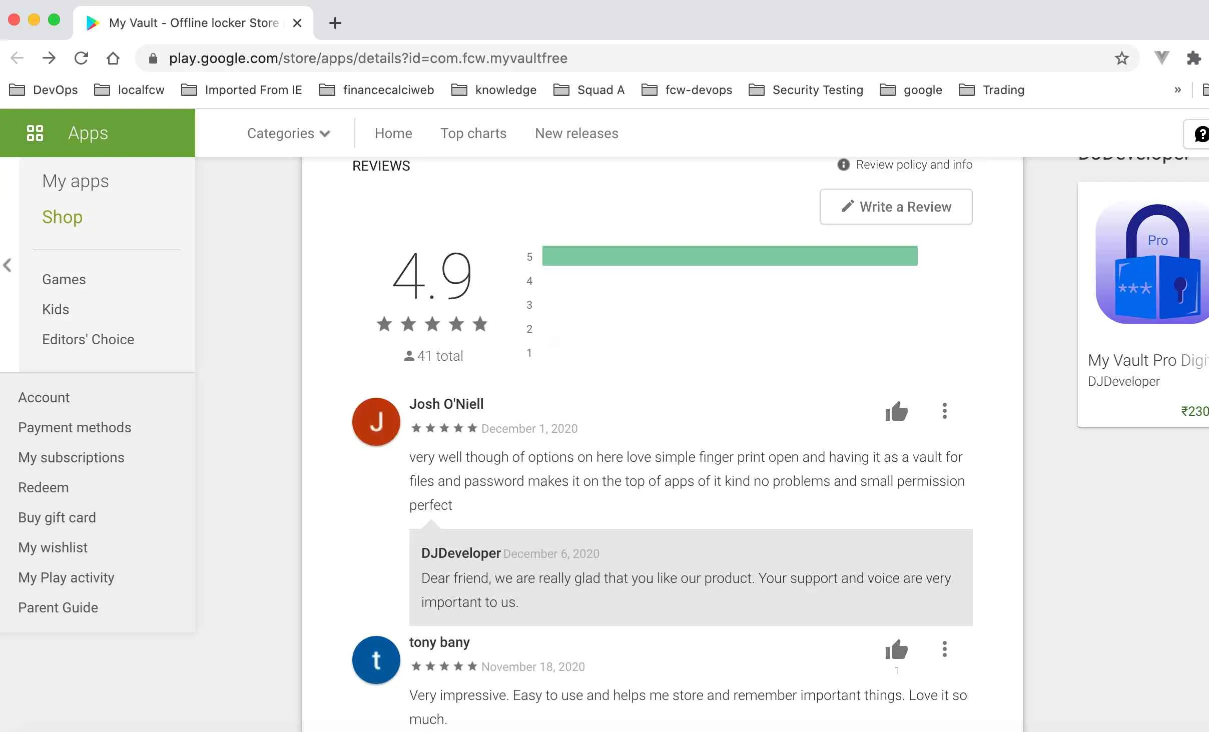Click the browser forward arrow
The height and width of the screenshot is (732, 1209).
49,58
